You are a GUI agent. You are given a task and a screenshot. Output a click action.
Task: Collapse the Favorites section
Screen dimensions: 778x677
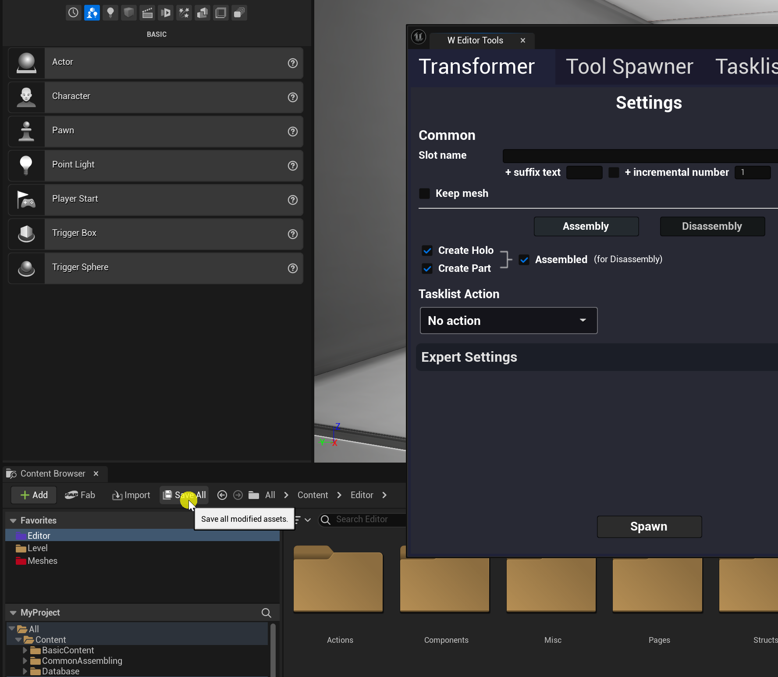tap(13, 520)
